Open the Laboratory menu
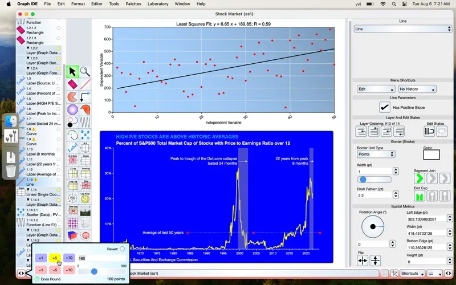 coord(158,4)
